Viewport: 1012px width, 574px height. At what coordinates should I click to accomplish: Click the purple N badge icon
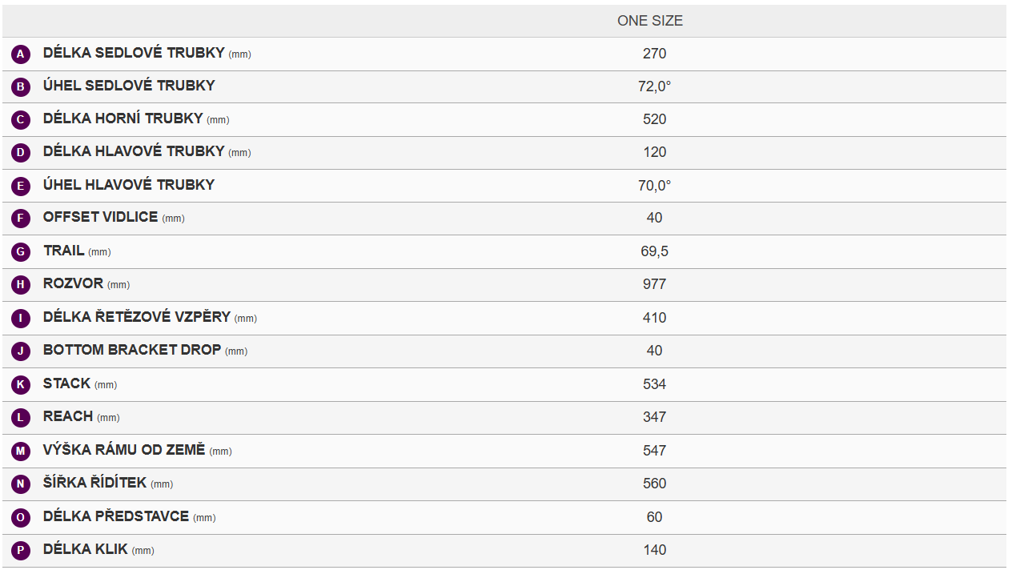(x=21, y=484)
